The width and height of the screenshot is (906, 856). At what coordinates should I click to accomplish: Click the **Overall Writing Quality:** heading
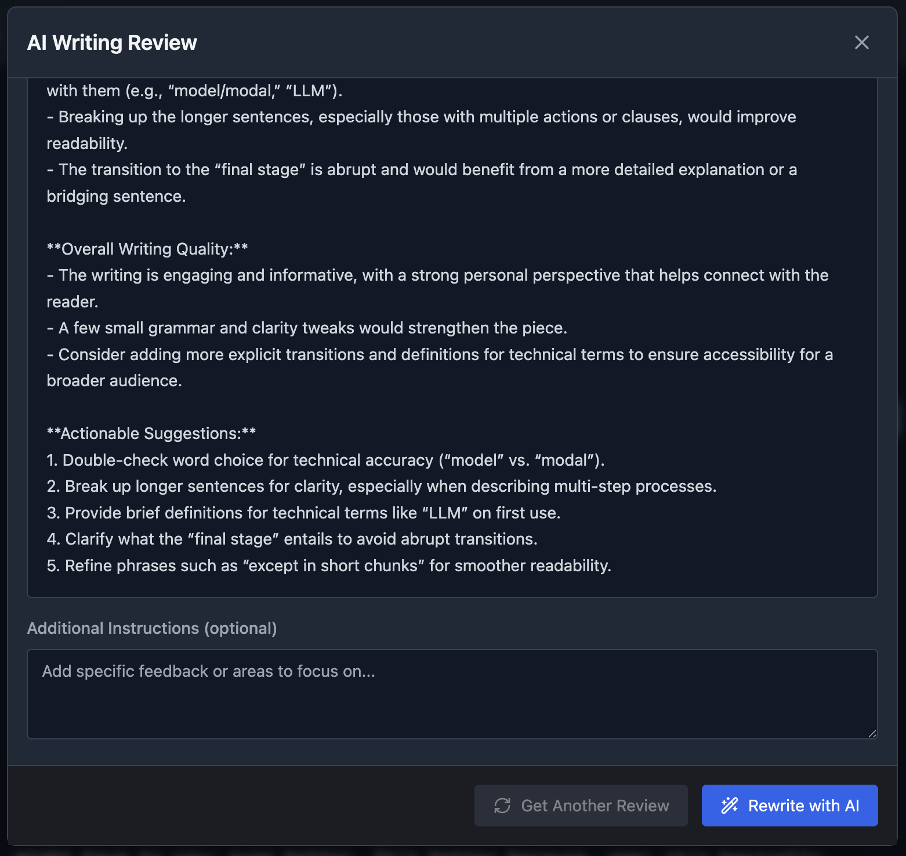(x=147, y=249)
